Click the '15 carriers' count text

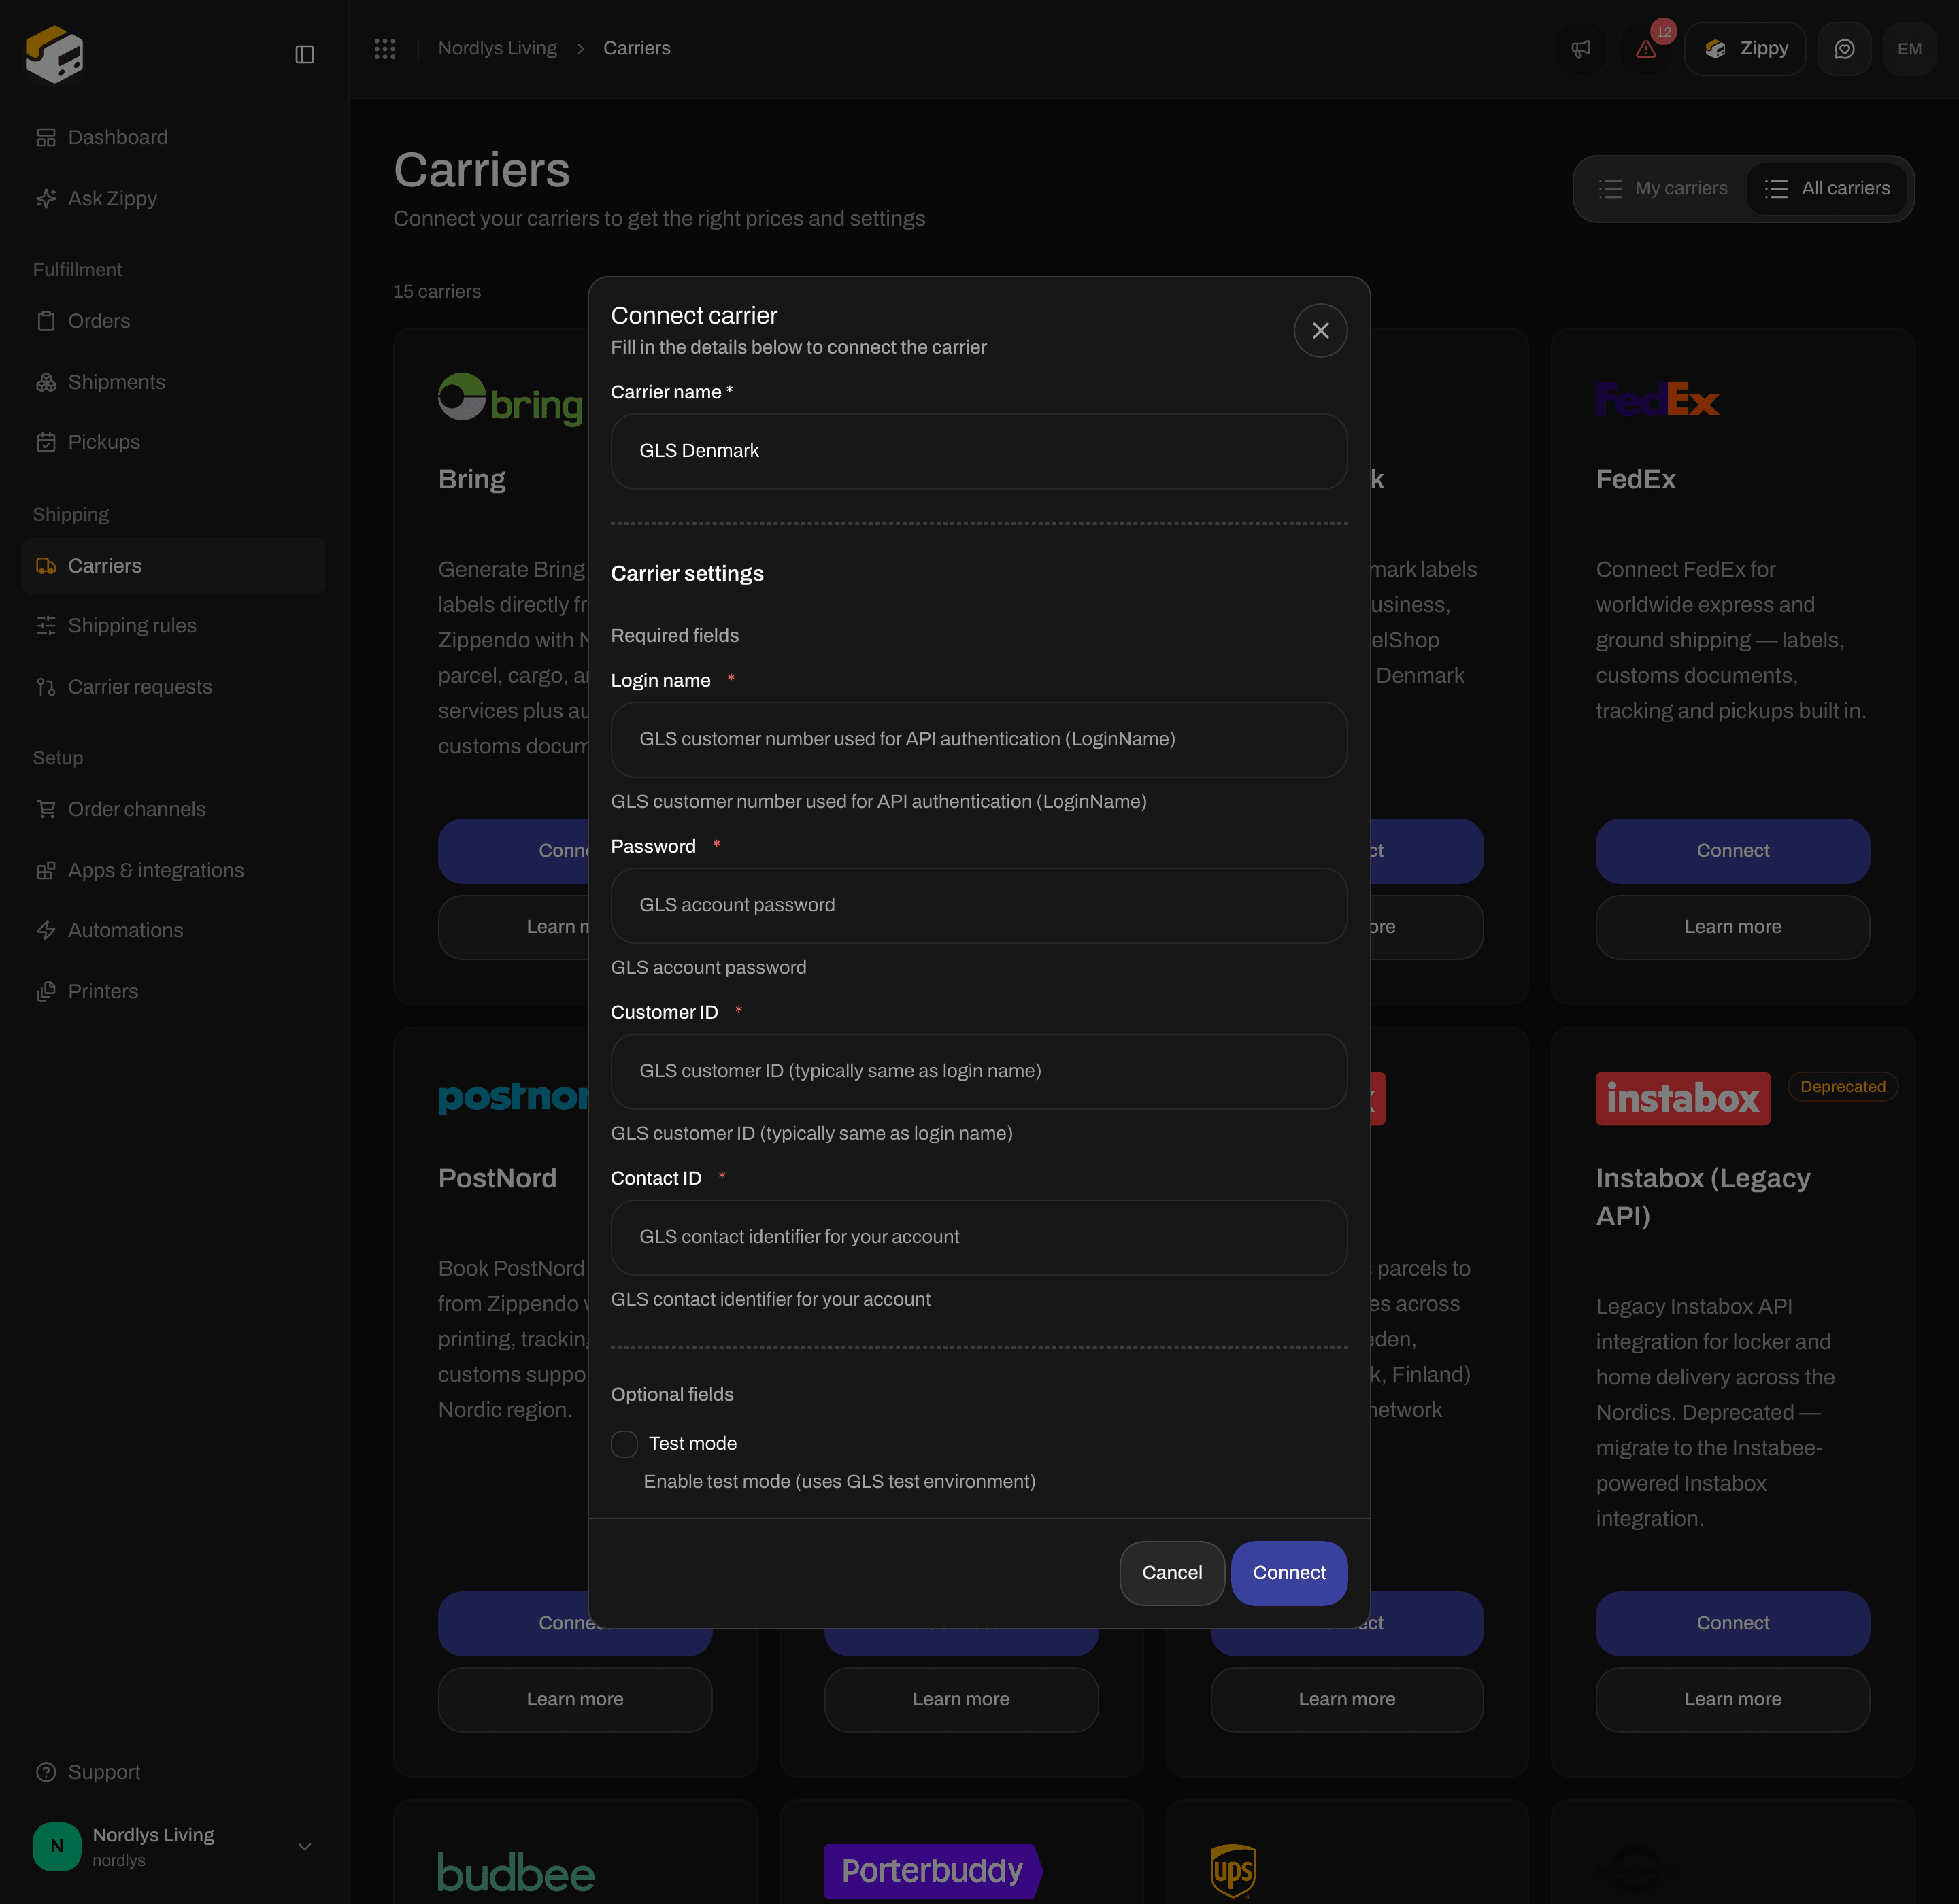[437, 292]
